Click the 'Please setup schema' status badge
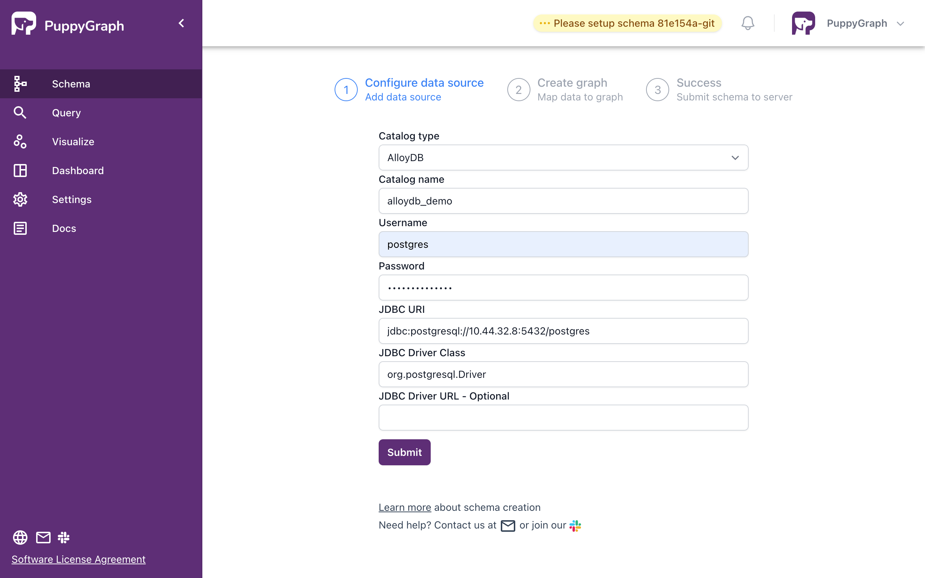The height and width of the screenshot is (578, 925). click(x=627, y=23)
